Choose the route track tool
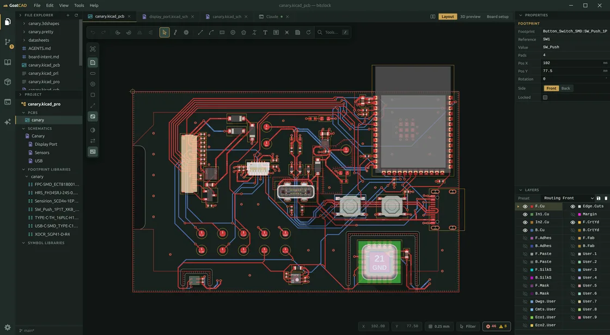 pyautogui.click(x=175, y=32)
